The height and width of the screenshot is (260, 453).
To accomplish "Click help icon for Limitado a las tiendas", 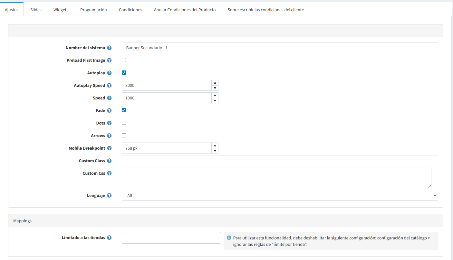I will (109, 238).
